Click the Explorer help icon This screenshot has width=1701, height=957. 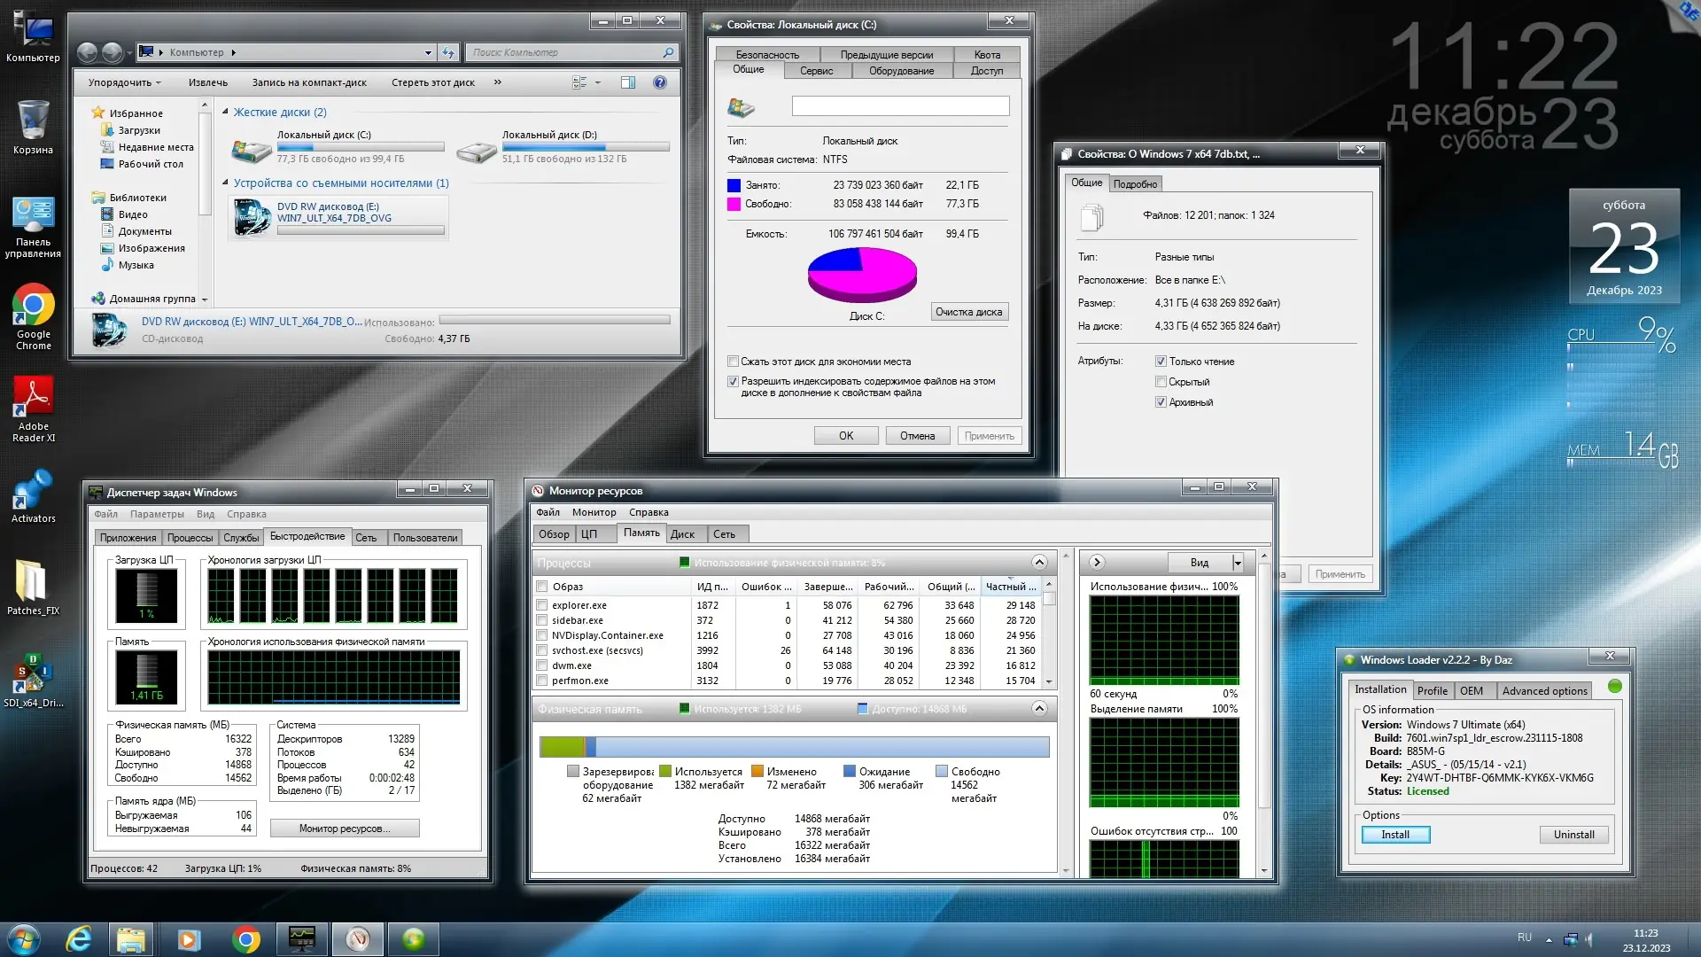pos(659,82)
